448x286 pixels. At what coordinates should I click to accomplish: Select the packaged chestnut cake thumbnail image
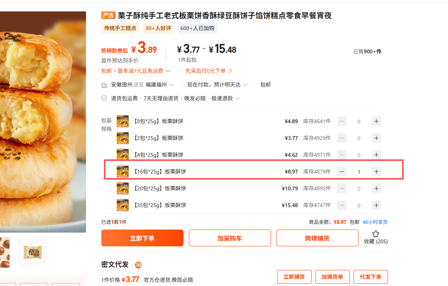coord(32,252)
